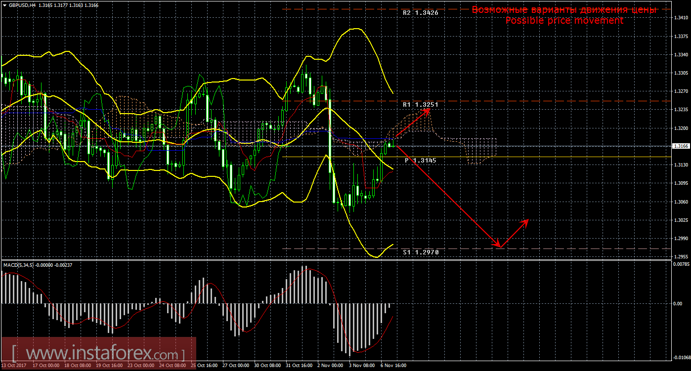The height and width of the screenshot is (371, 691).
Task: Click the 27 Oct 00:00 time axis label
Action: click(236, 366)
